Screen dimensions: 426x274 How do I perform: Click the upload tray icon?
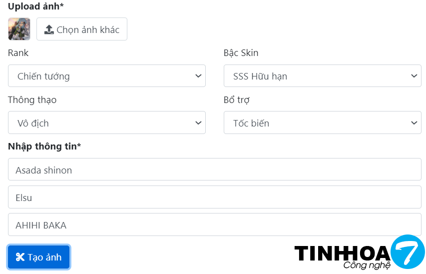point(49,29)
